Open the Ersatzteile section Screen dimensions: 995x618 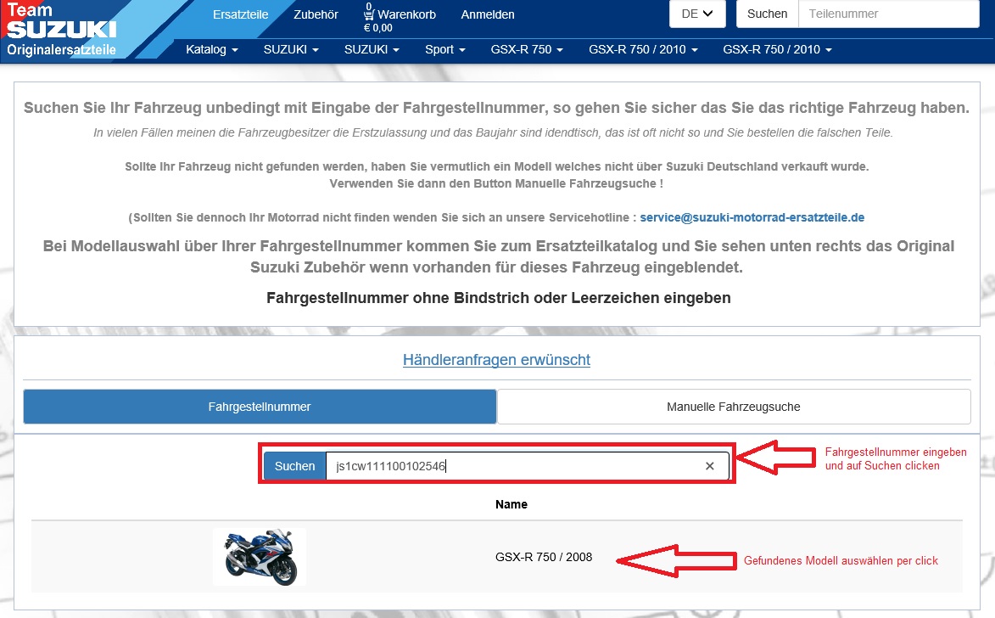point(241,14)
